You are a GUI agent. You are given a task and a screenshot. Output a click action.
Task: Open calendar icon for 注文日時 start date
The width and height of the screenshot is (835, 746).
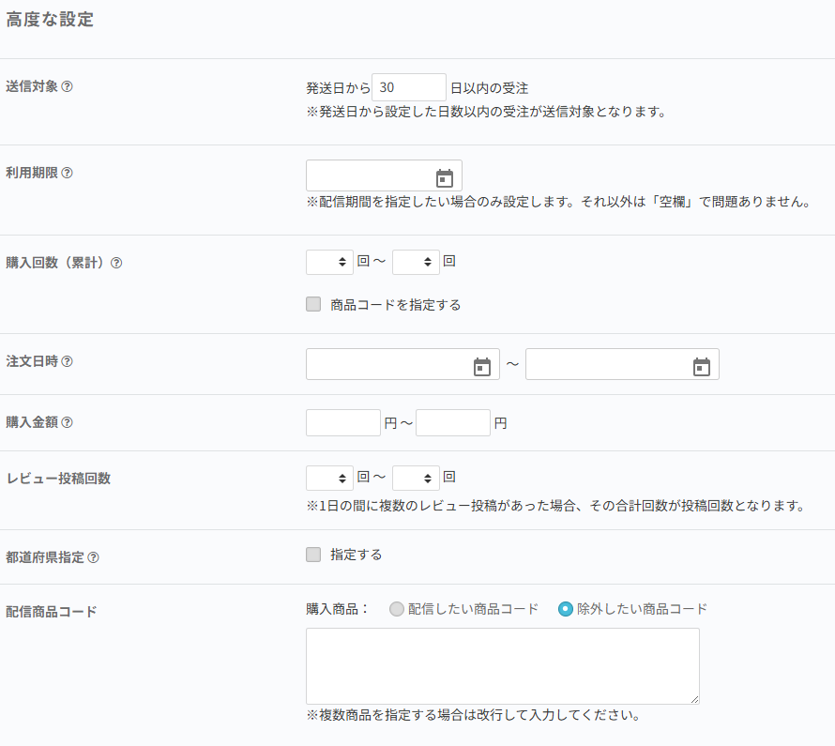(482, 367)
